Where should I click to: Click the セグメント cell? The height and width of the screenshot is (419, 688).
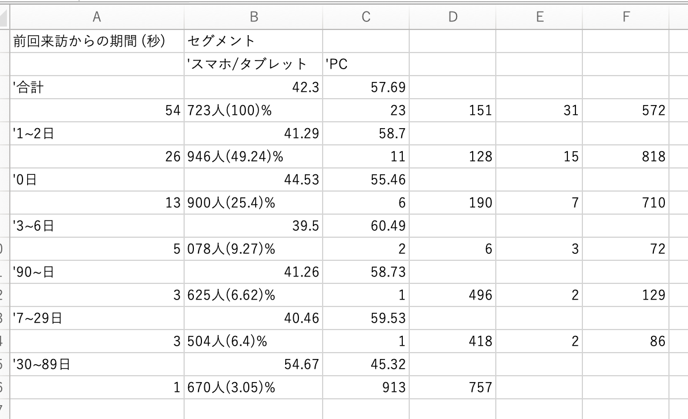tap(253, 41)
